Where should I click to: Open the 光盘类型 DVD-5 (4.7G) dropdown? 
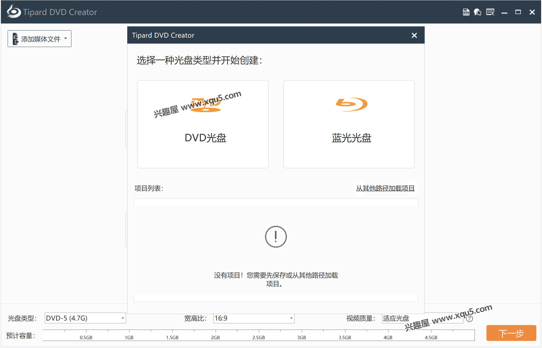click(x=85, y=318)
